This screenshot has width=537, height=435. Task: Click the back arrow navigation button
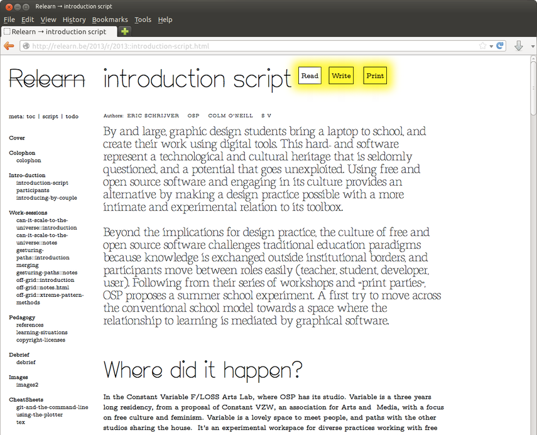(9, 46)
